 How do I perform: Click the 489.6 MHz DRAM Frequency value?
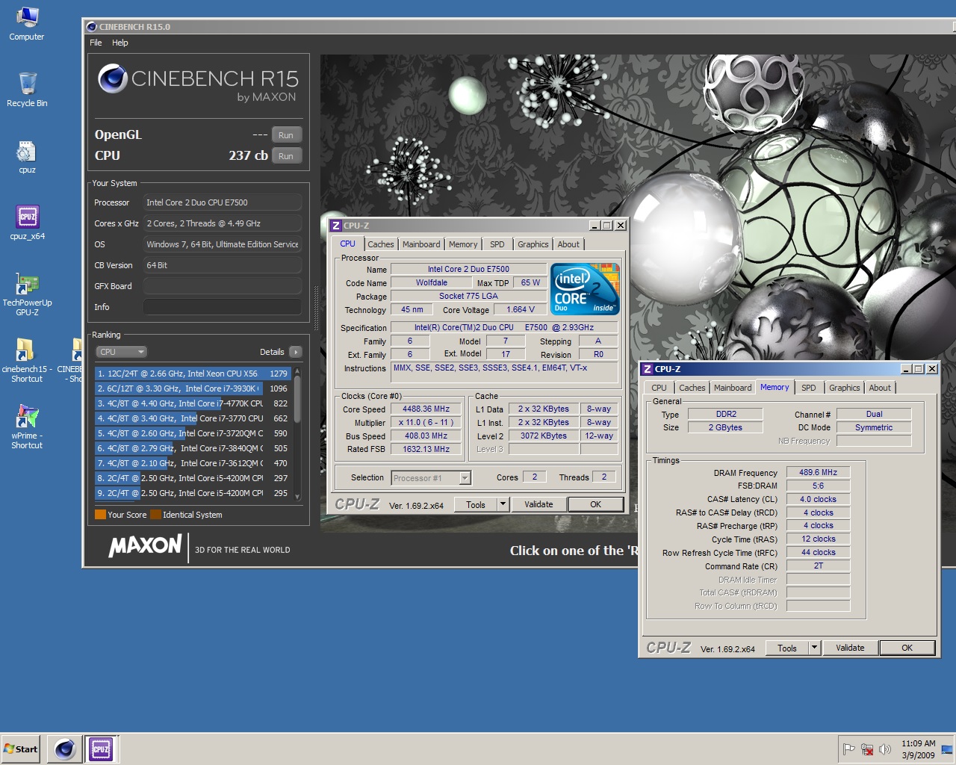point(818,472)
